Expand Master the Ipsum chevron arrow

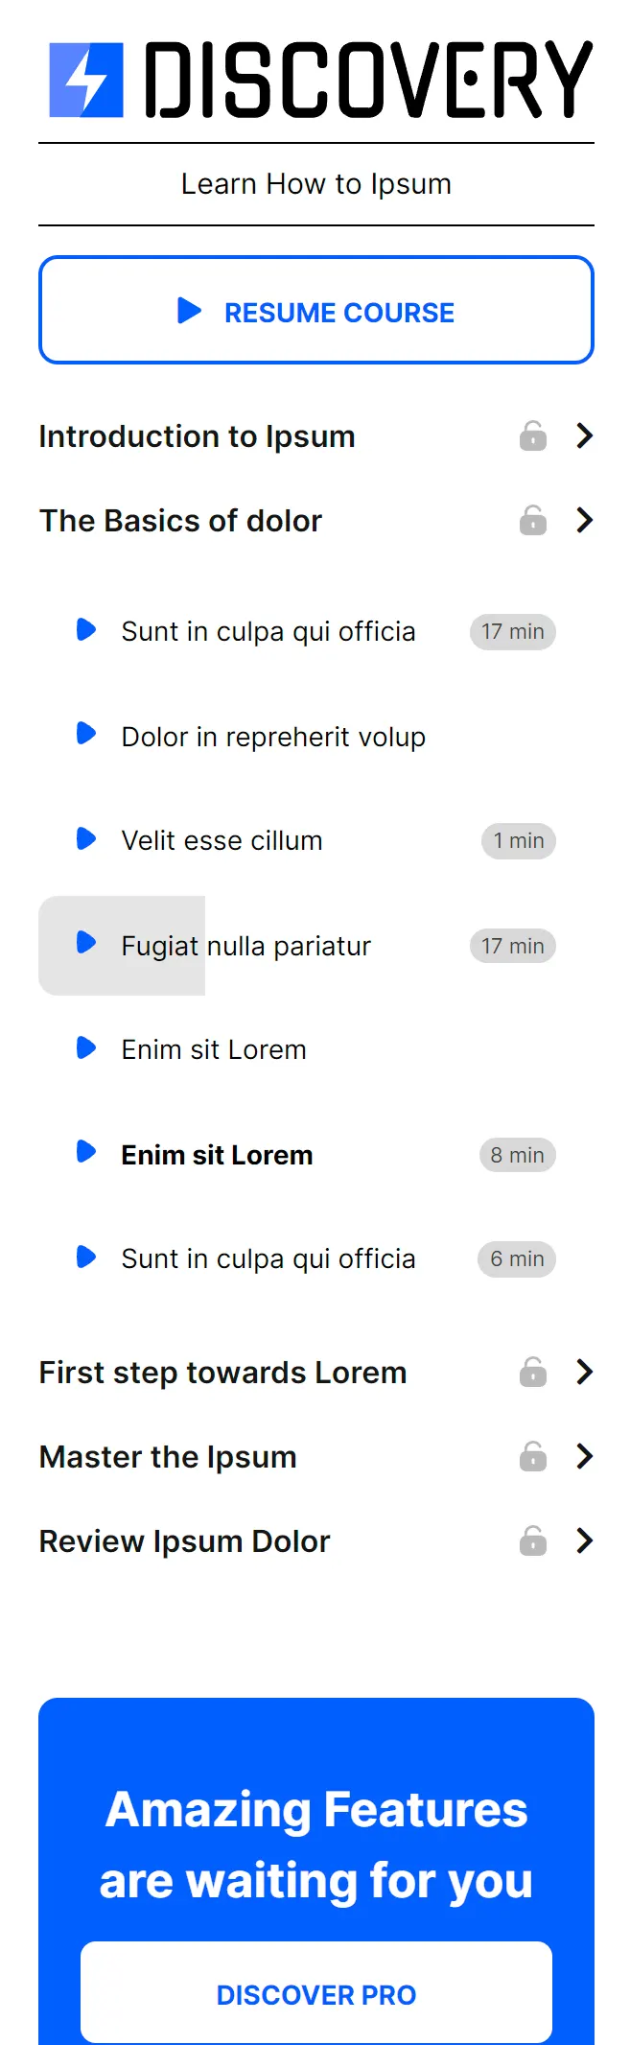pyautogui.click(x=584, y=1456)
